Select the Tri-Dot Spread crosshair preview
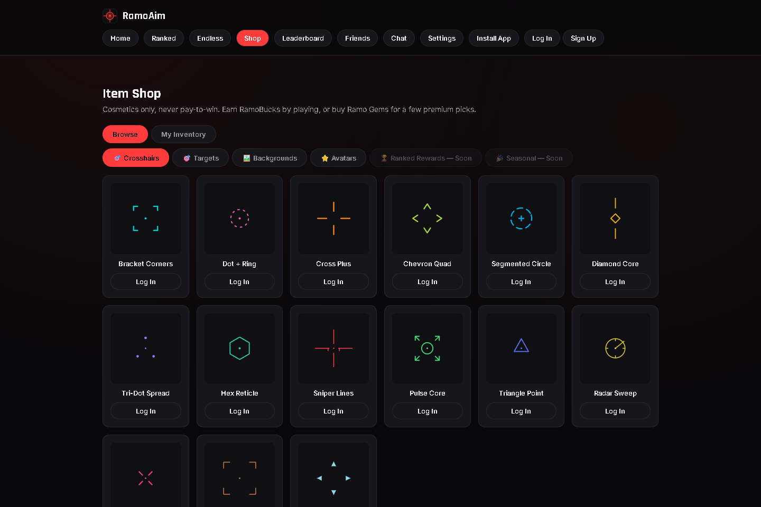The width and height of the screenshot is (761, 507). 146,348
